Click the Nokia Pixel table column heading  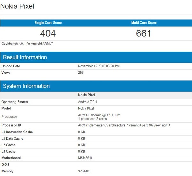(86, 95)
